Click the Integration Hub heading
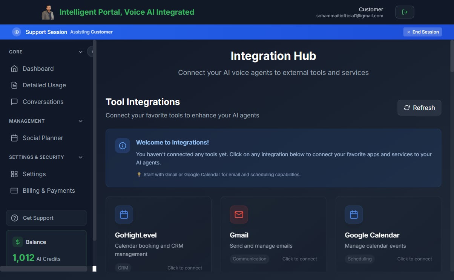 click(273, 56)
